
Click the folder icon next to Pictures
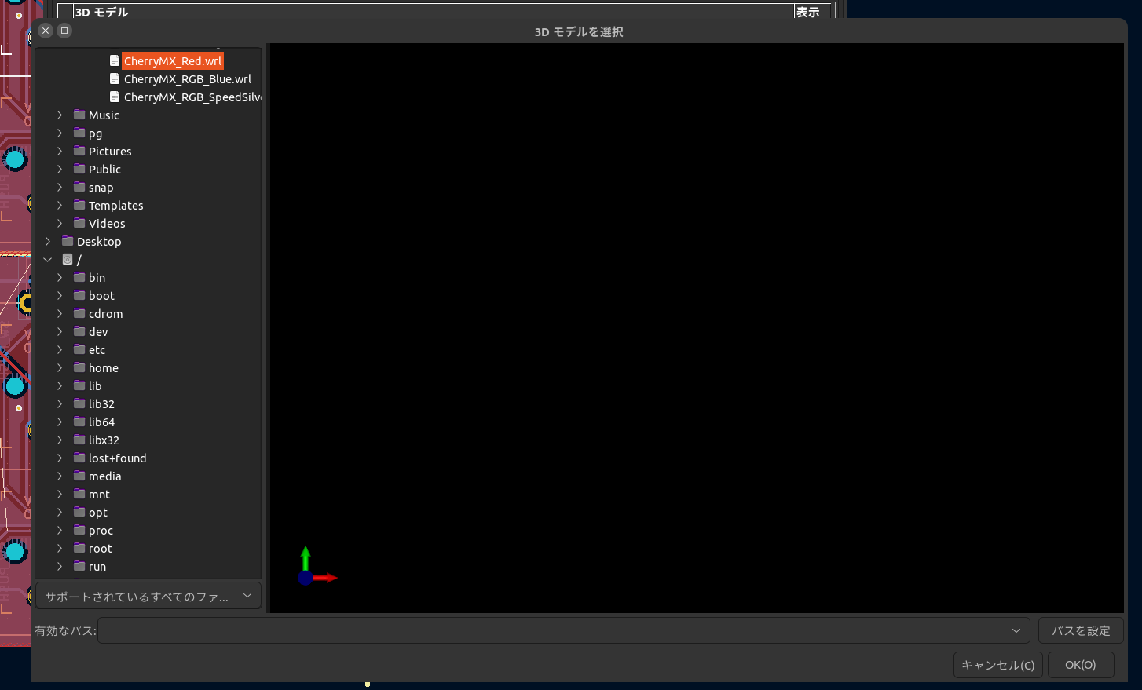(79, 151)
